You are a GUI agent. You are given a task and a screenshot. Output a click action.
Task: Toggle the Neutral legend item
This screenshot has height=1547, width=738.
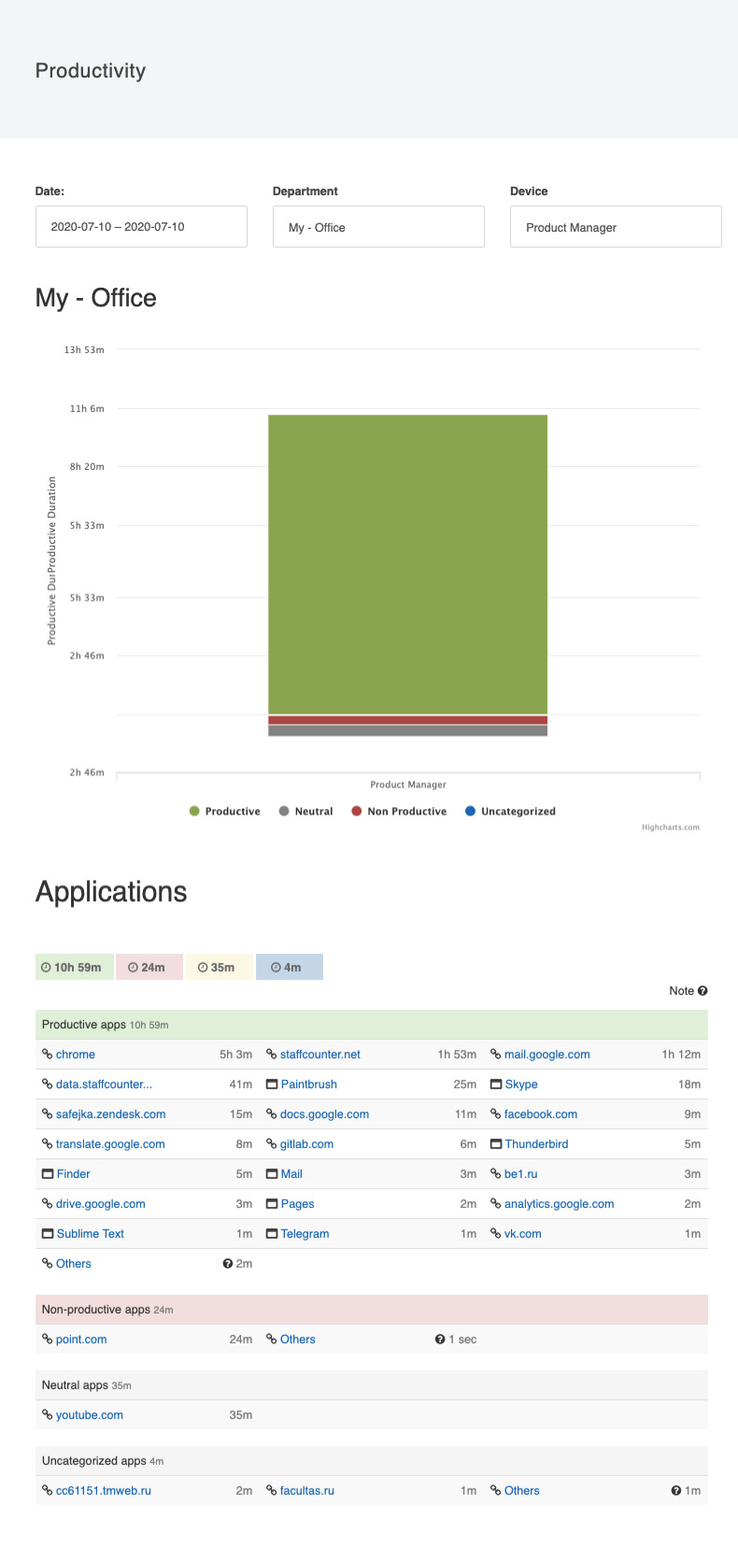coord(305,811)
